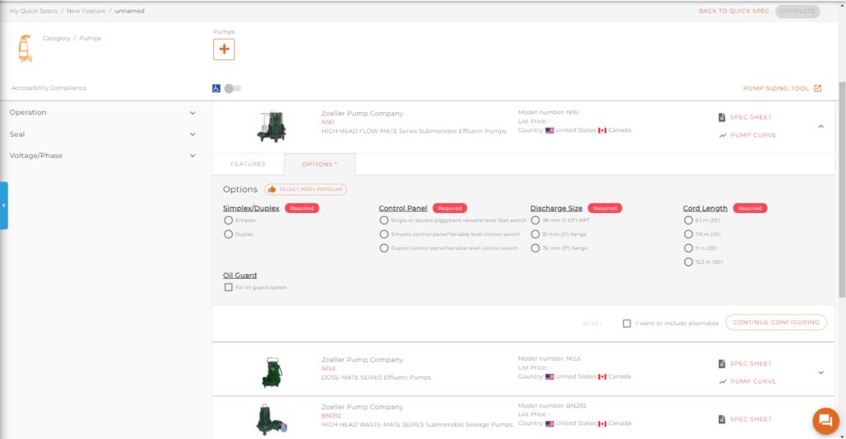Click the vertical page scrollbar
This screenshot has height=439, width=846.
[x=842, y=189]
